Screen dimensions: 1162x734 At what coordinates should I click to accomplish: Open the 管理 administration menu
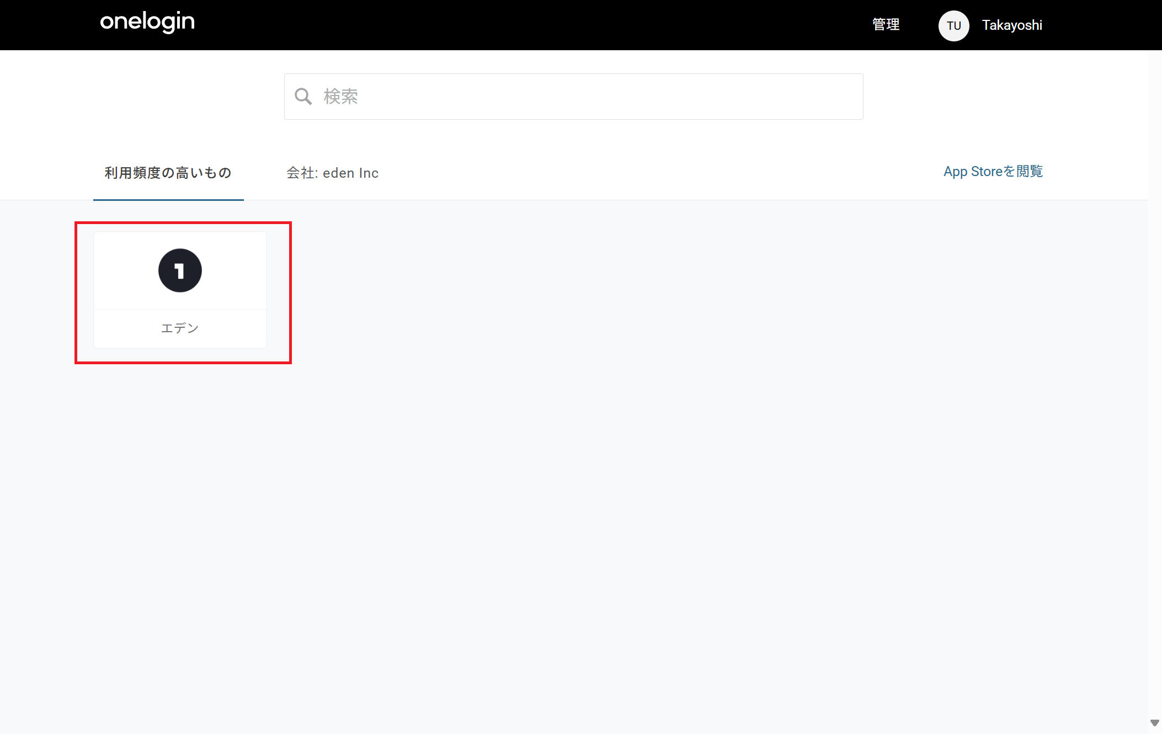coord(886,25)
